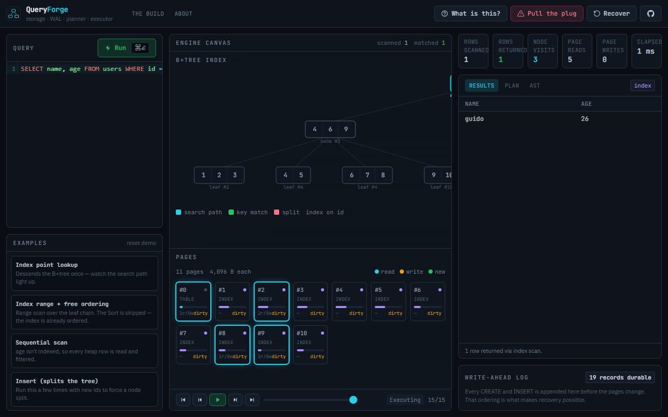This screenshot has height=417, width=668.
Task: Select page #0 TABLE card
Action: tap(193, 301)
